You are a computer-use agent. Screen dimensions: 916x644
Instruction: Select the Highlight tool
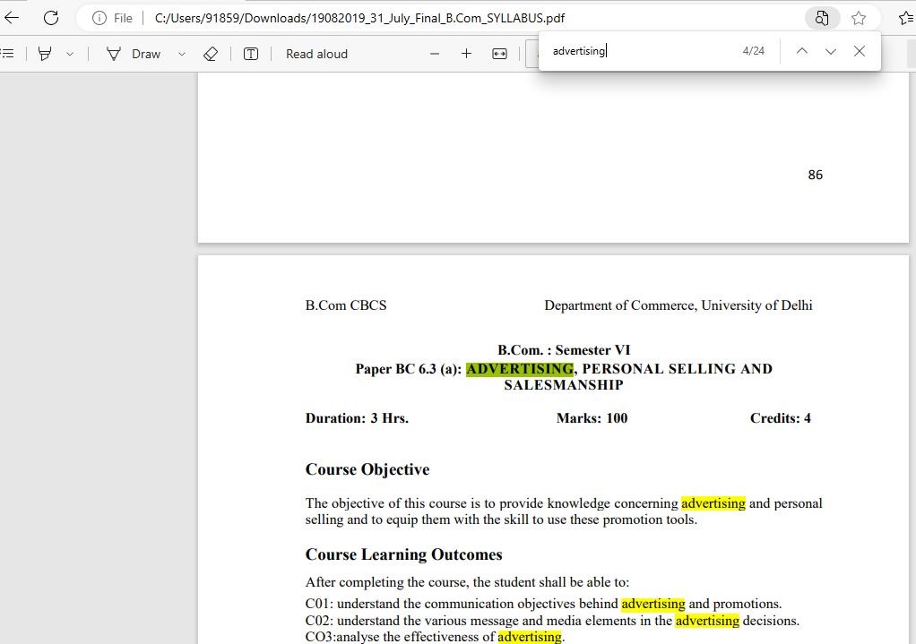coord(45,54)
